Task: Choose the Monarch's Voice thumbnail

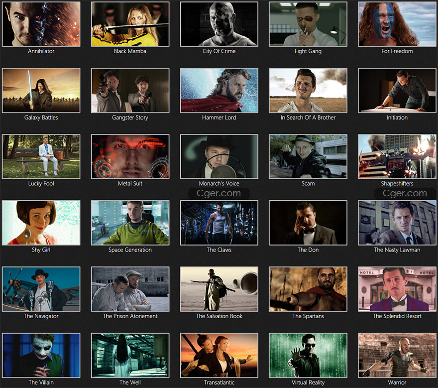Action: point(219,156)
